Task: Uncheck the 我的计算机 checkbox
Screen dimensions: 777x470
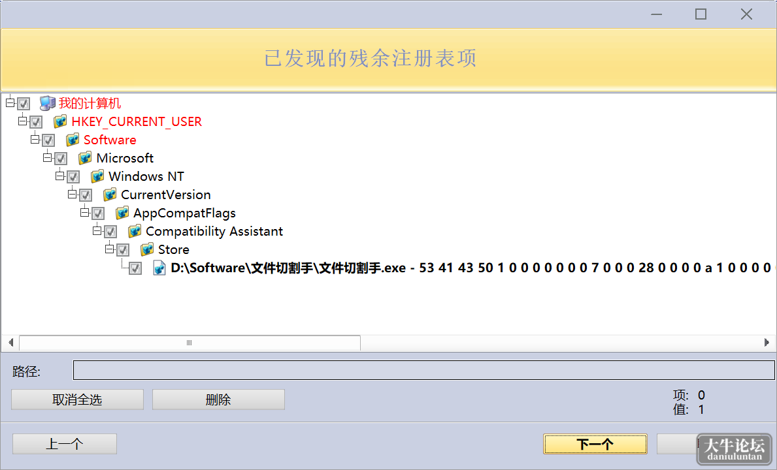Action: [24, 104]
